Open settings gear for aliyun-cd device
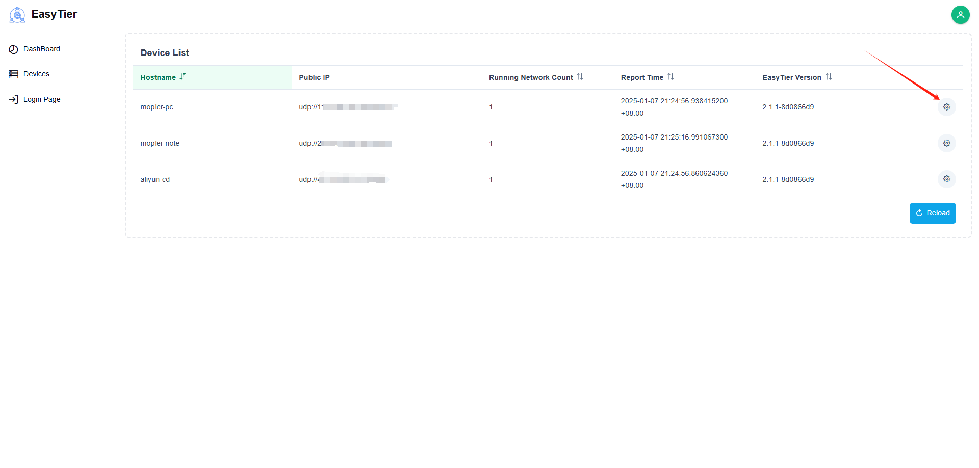This screenshot has width=979, height=468. pyautogui.click(x=946, y=179)
